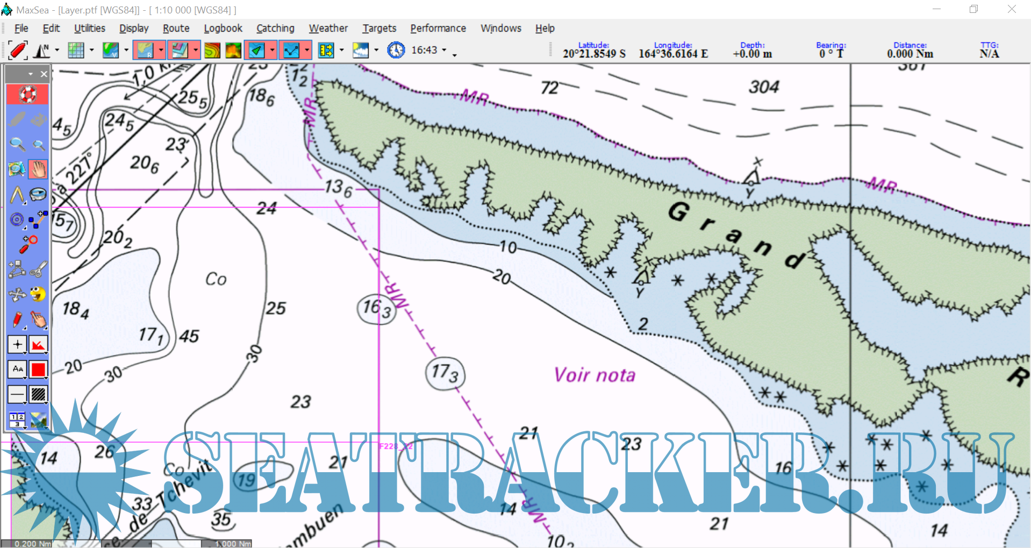1031x548 pixels.
Task: Click the Aa text font button
Action: [17, 369]
